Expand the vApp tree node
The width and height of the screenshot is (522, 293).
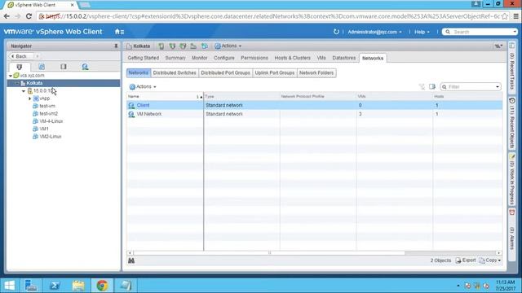pos(29,98)
